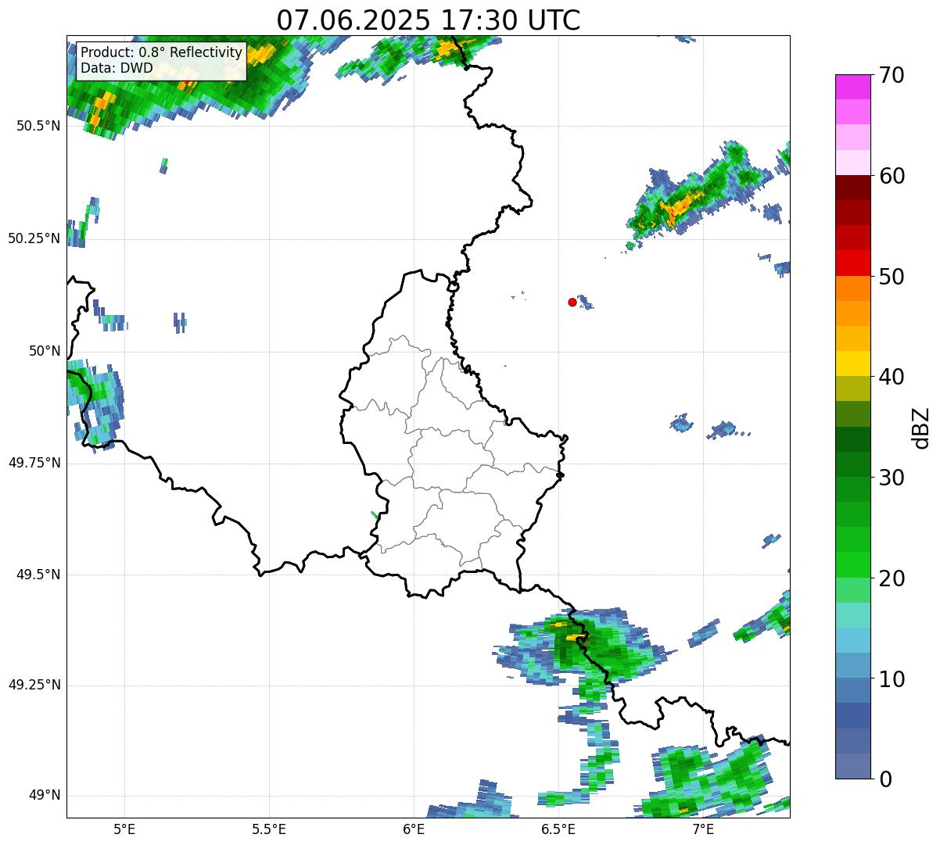Click the bright red swatch just above 50 dBZ
Viewport: 940px width, 845px height.
pyautogui.click(x=852, y=263)
